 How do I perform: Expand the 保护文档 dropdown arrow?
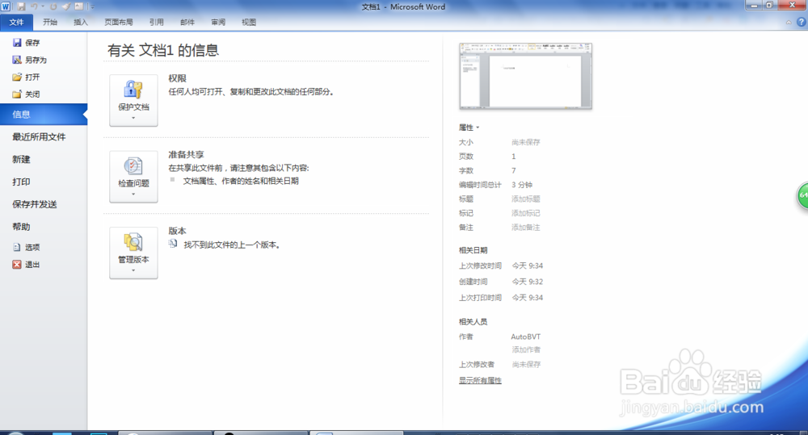click(133, 118)
